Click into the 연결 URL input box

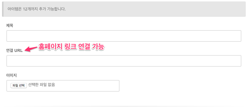coord(124,61)
